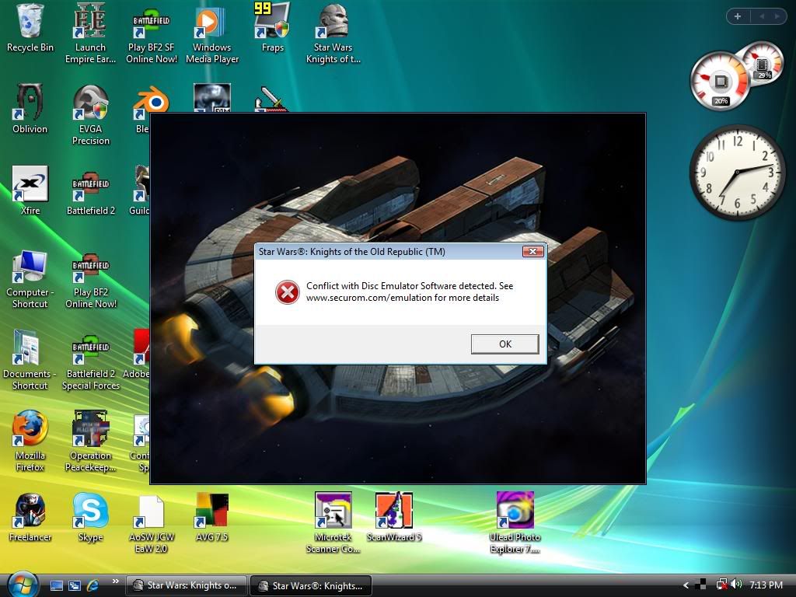This screenshot has height=597, width=796.
Task: Select the EVGA Precision shortcut
Action: pos(90,115)
